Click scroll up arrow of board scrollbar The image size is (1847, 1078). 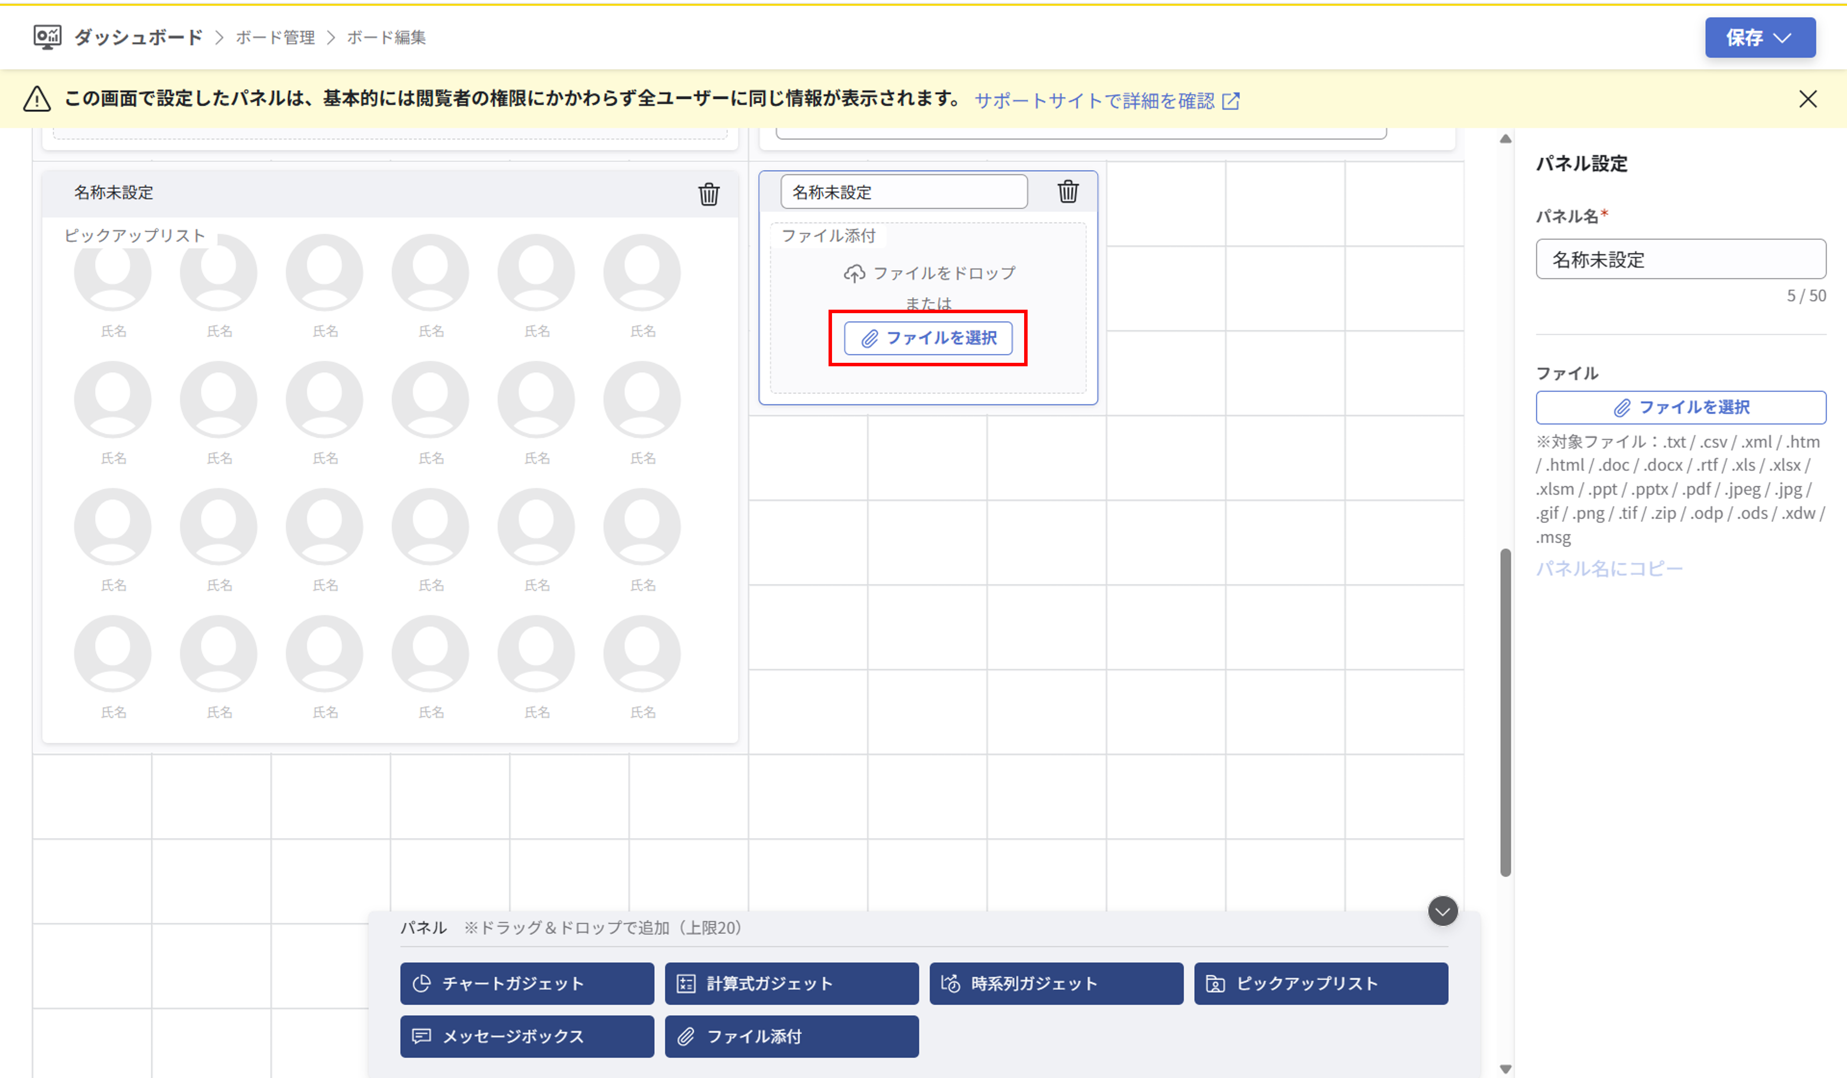click(1505, 139)
